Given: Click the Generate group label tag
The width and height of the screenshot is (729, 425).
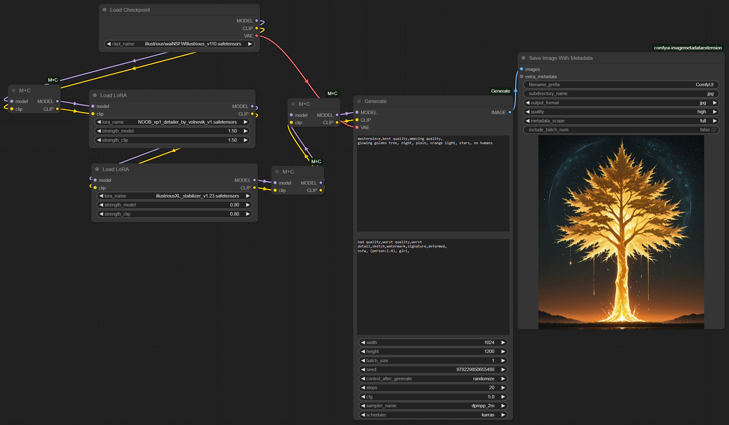Looking at the screenshot, I should pyautogui.click(x=500, y=91).
